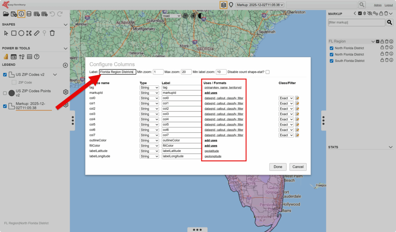Click 'add uses' link for markupId
This screenshot has height=232, width=396.
coord(211,93)
